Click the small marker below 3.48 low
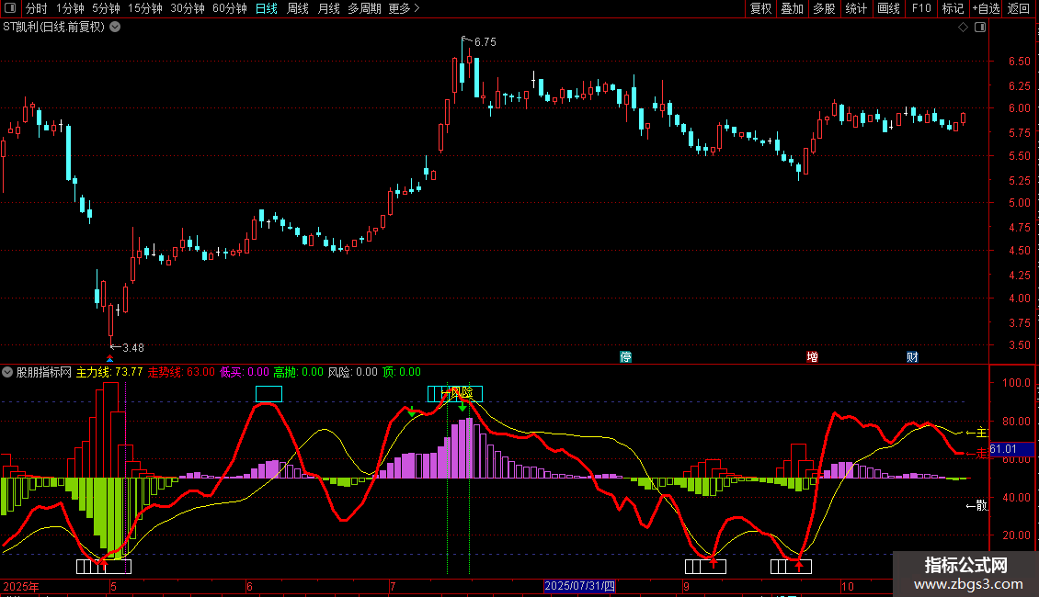The image size is (1039, 597). click(x=110, y=358)
